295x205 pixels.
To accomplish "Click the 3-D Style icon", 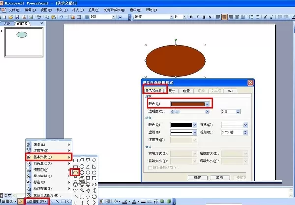I will pyautogui.click(x=169, y=201).
